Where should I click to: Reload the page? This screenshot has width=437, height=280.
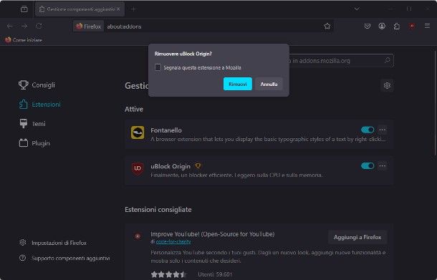click(39, 26)
